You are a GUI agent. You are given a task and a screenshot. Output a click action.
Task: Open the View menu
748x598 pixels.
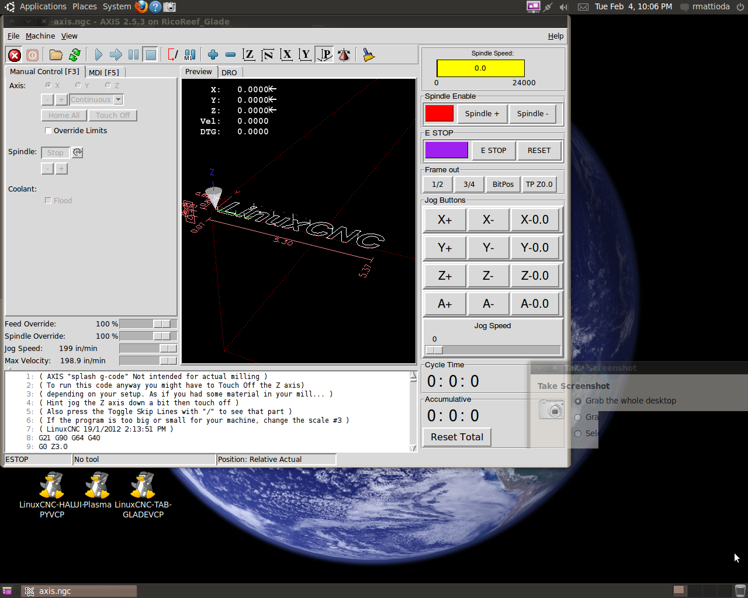(x=69, y=36)
